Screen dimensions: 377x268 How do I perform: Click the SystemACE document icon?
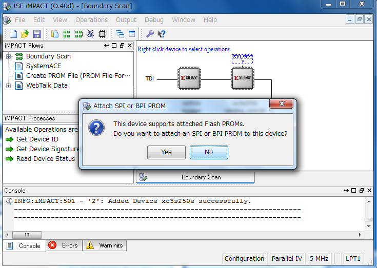point(19,66)
